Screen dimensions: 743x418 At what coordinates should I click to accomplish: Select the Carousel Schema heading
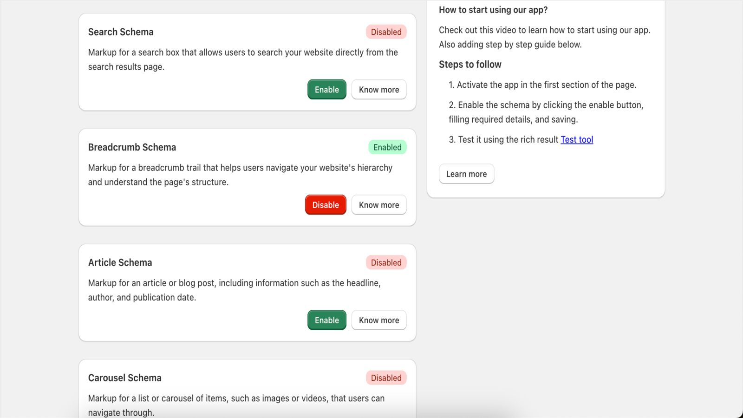(125, 378)
